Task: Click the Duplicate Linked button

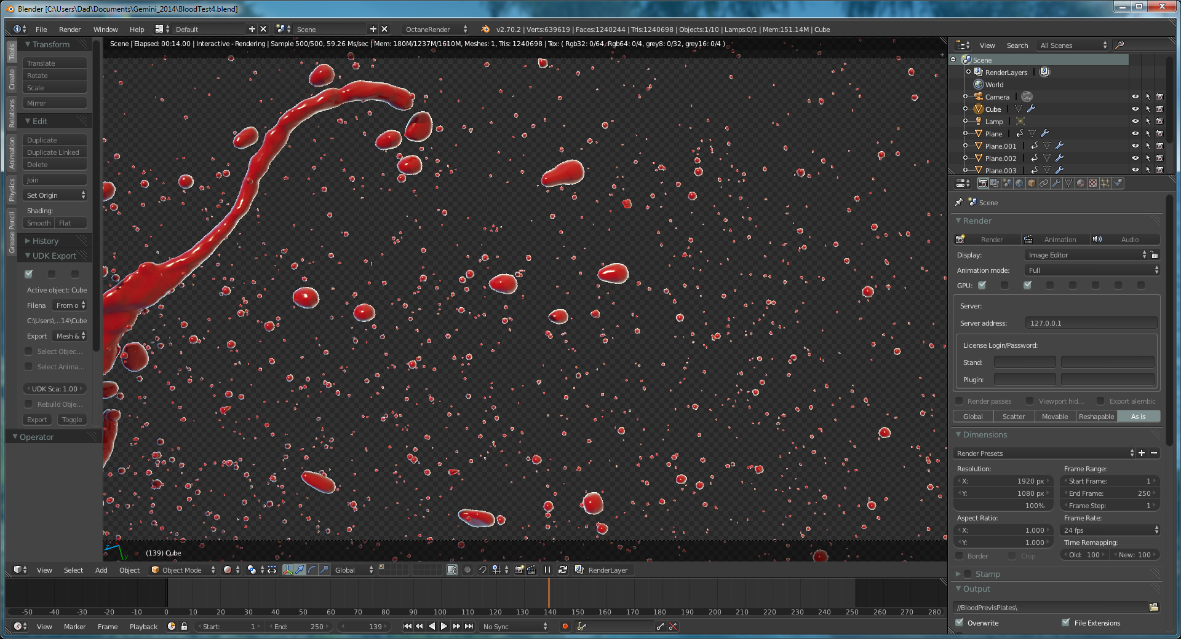Action: click(x=55, y=152)
